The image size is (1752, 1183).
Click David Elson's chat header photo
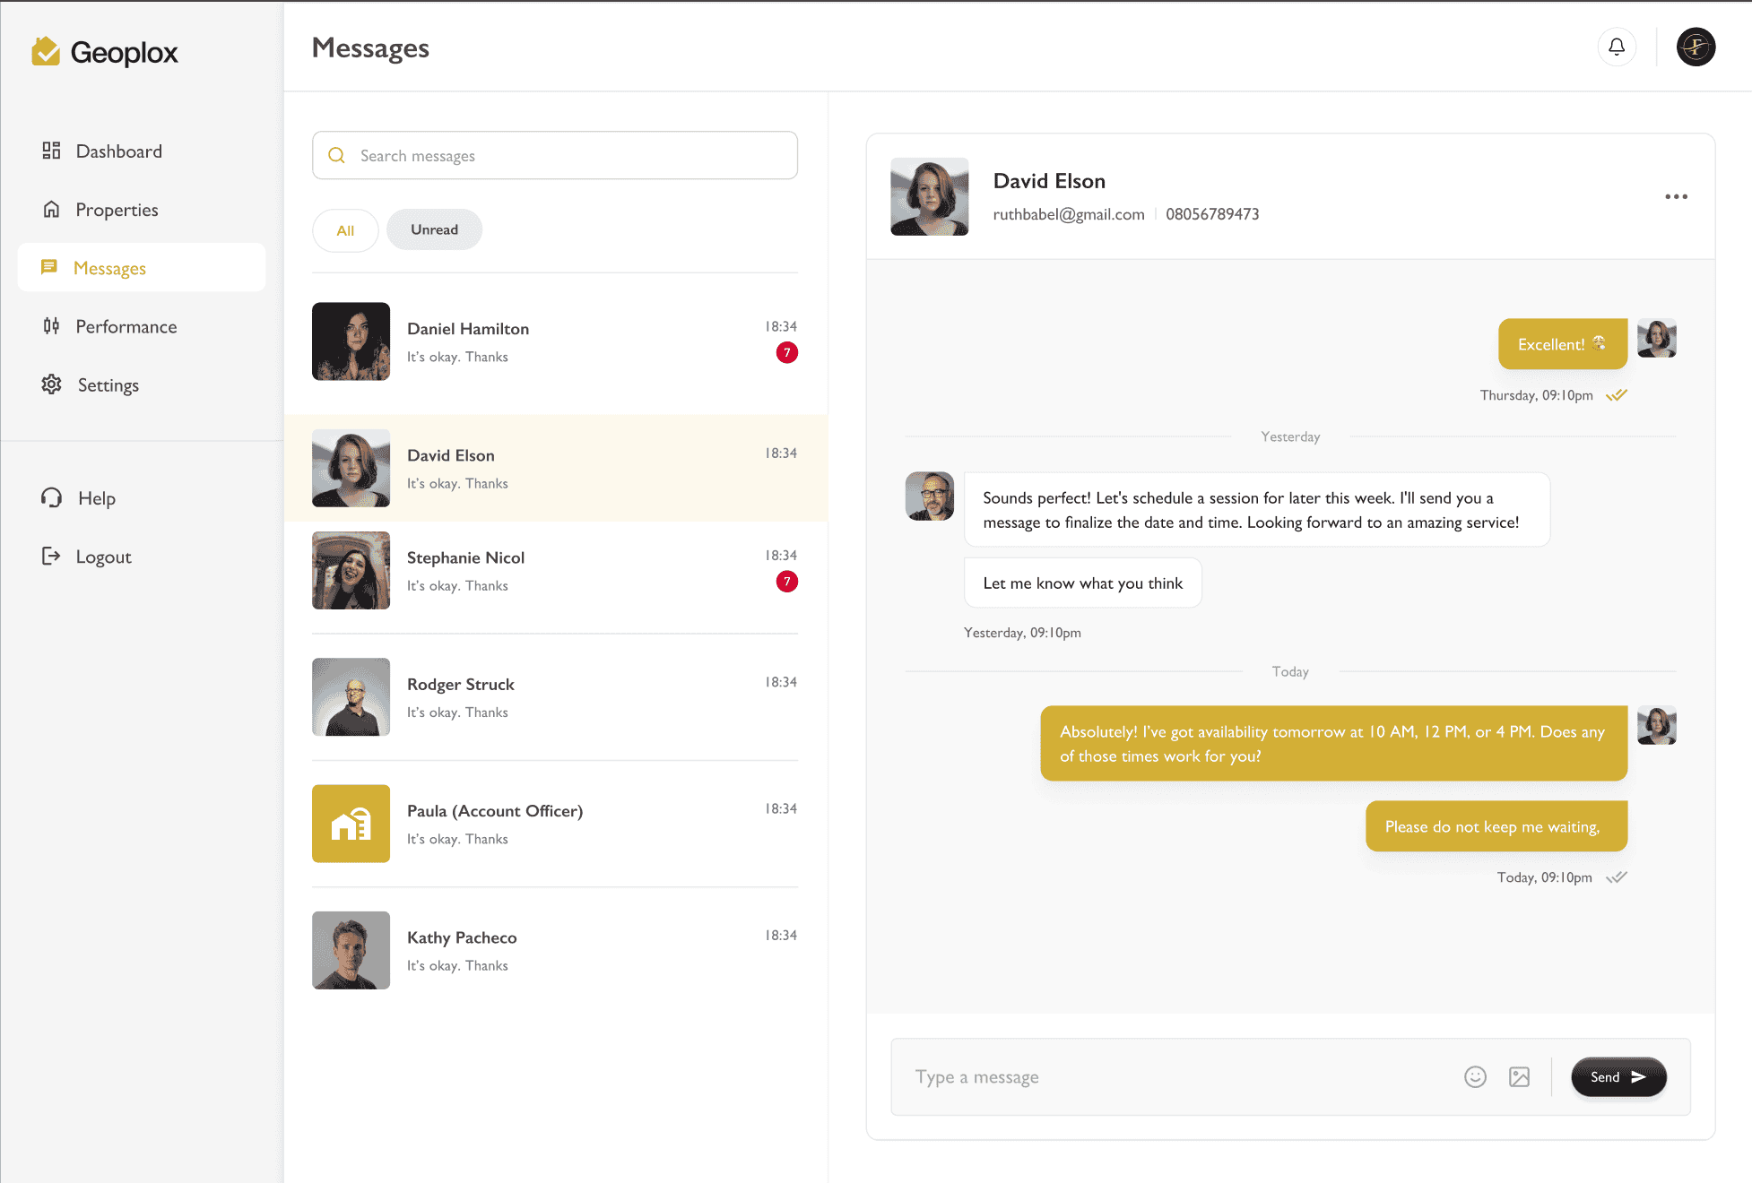pos(929,196)
